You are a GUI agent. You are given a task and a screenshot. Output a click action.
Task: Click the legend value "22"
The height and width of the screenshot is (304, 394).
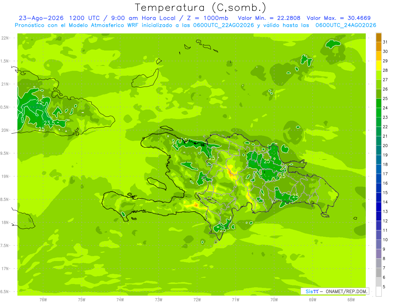click(385, 127)
